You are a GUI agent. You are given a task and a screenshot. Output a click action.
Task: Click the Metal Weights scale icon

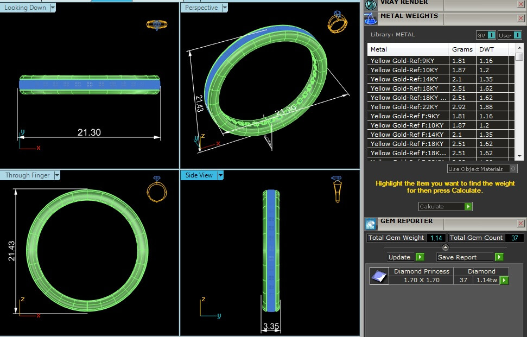pos(371,19)
